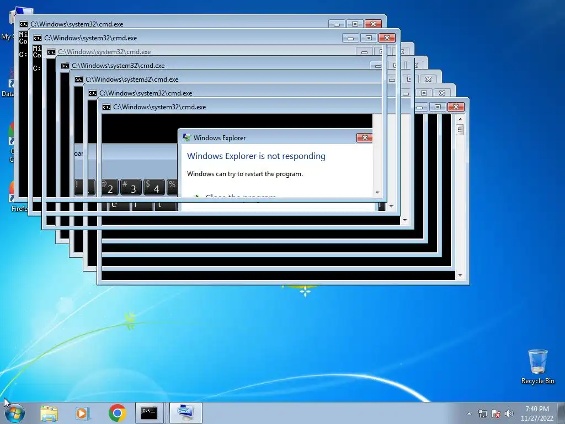Screen dimensions: 565x424
Task: Open system menu icon of lowest cmd window
Action: (x=106, y=107)
